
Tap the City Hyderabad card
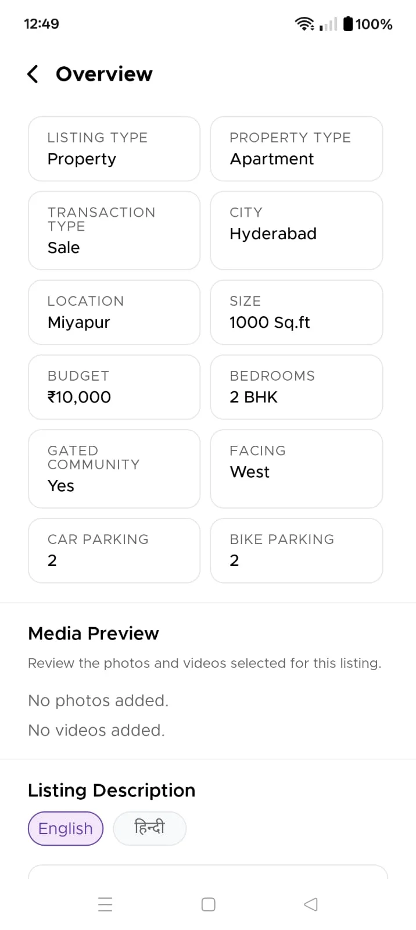click(x=296, y=230)
